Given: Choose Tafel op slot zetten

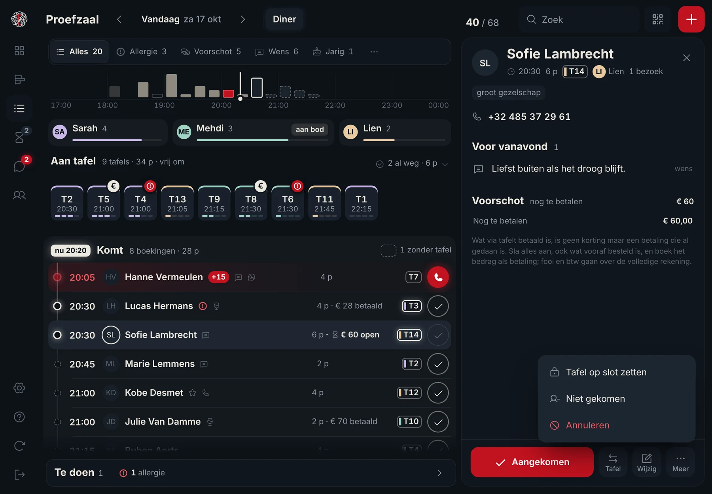Looking at the screenshot, I should point(616,372).
